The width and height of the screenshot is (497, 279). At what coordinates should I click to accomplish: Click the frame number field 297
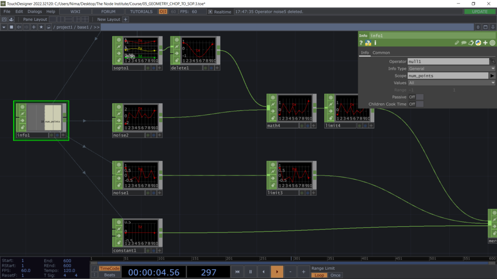tap(208, 272)
